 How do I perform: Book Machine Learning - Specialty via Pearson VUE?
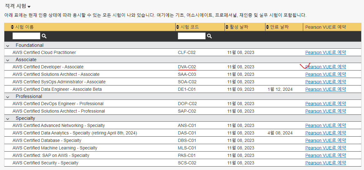(x=325, y=148)
